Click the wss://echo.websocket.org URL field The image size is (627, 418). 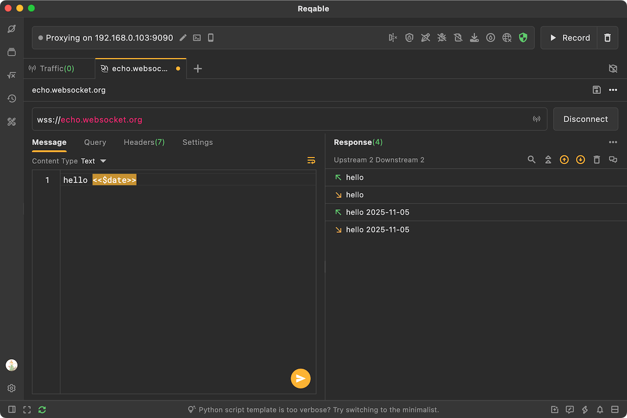click(284, 119)
